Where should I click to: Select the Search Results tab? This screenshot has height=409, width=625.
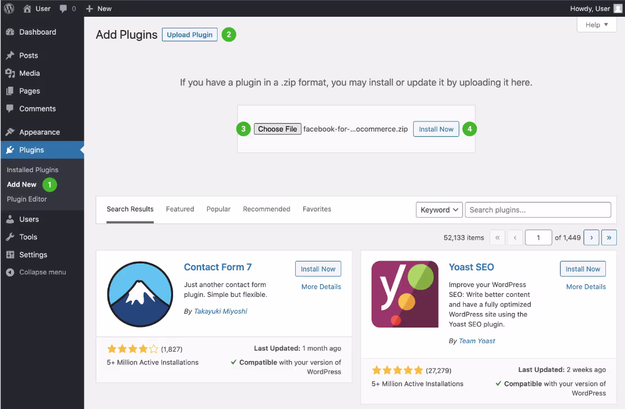tap(130, 209)
